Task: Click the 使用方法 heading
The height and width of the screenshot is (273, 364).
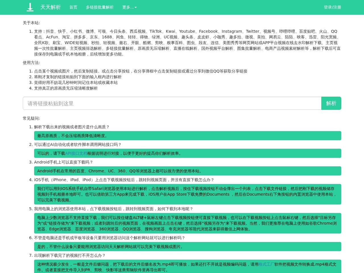Action: (x=31, y=63)
